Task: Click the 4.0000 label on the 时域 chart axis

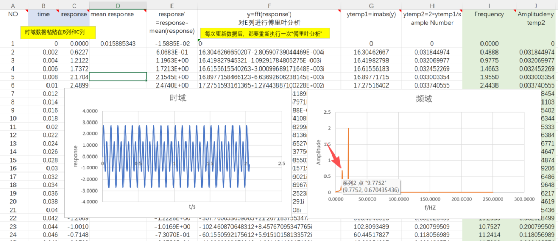Action: pos(91,111)
